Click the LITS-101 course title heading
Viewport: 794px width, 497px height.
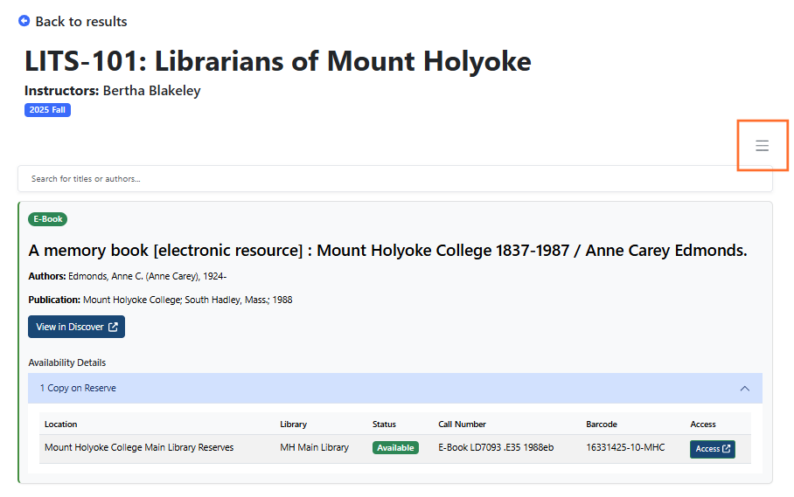click(x=277, y=61)
